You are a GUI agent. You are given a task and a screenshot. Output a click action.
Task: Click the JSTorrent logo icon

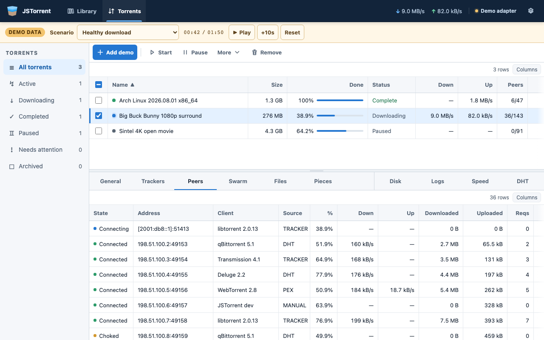coord(13,11)
